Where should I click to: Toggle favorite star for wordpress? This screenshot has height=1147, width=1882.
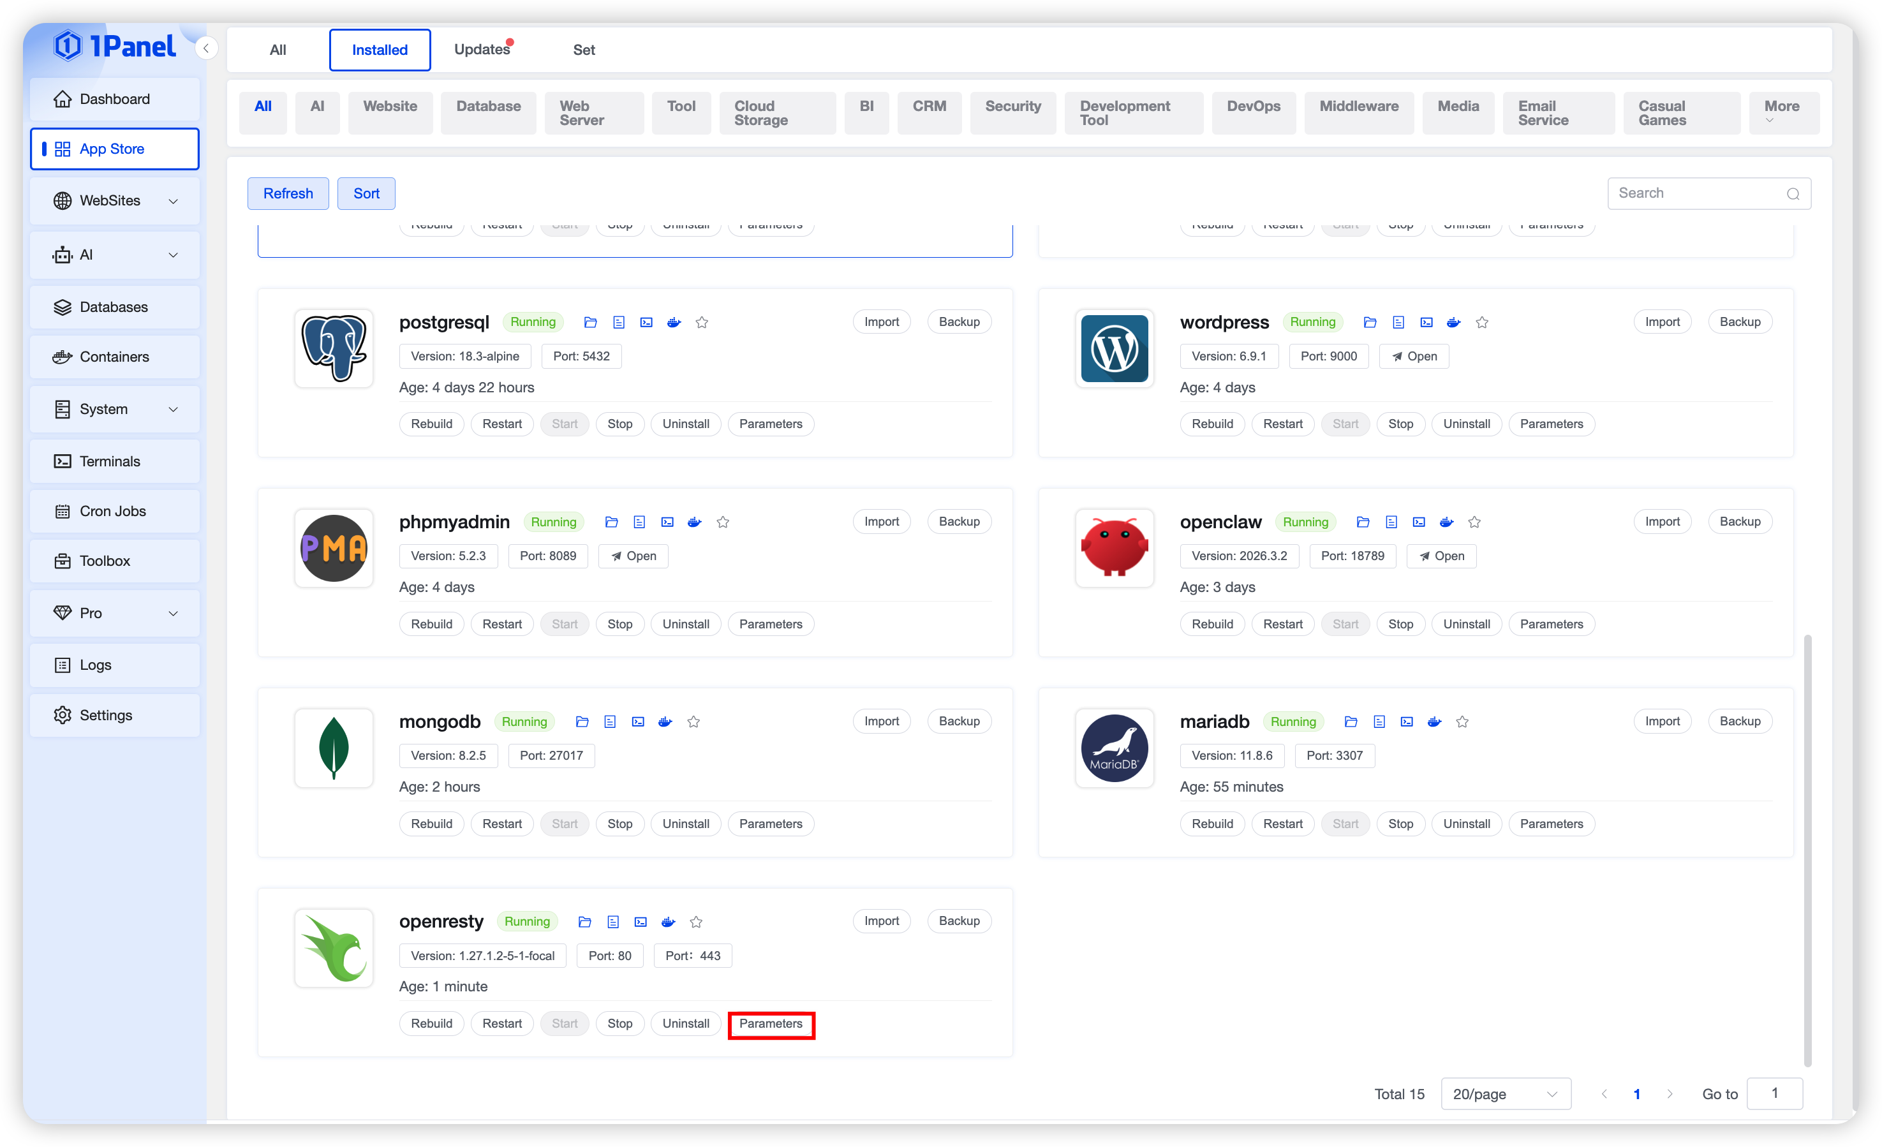(x=1482, y=322)
